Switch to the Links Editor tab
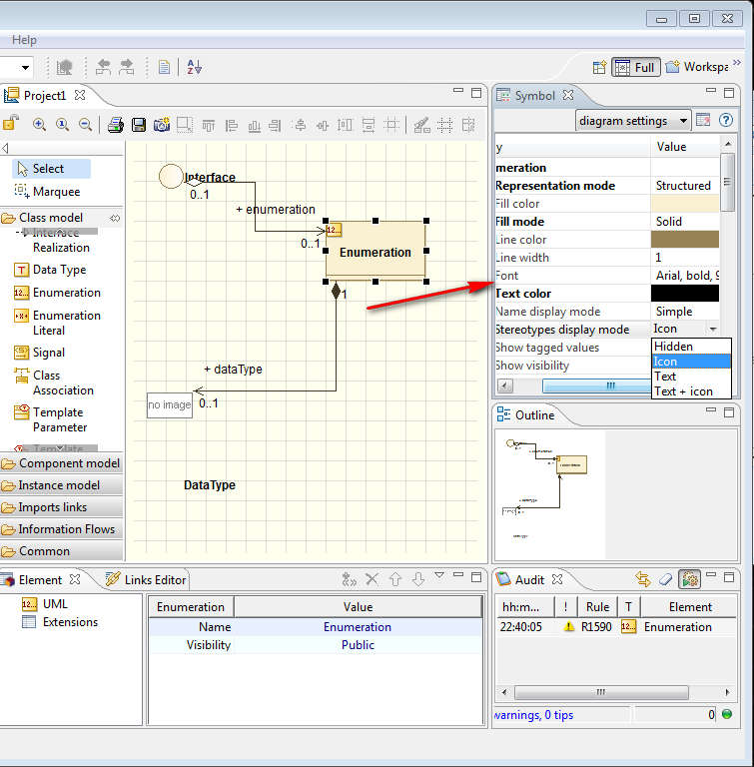Screen dimensions: 754x767 146,579
